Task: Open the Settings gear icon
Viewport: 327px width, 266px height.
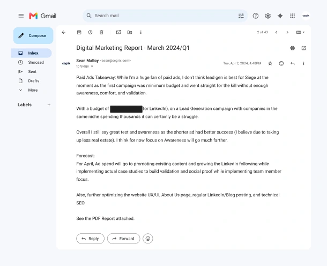Action: (268, 16)
